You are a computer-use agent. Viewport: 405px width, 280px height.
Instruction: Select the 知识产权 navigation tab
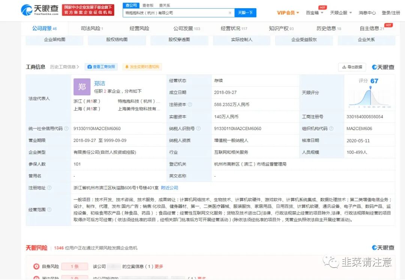[x=279, y=28]
